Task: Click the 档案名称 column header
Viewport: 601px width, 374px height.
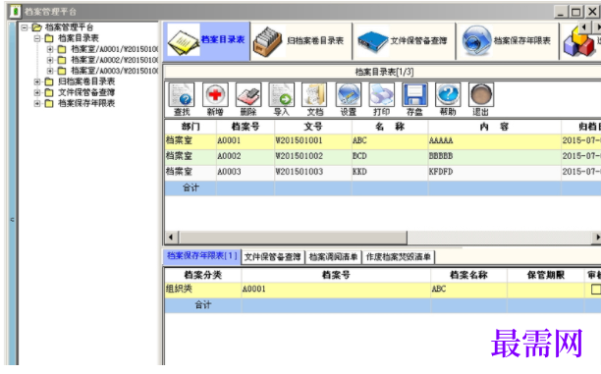Action: coord(468,275)
